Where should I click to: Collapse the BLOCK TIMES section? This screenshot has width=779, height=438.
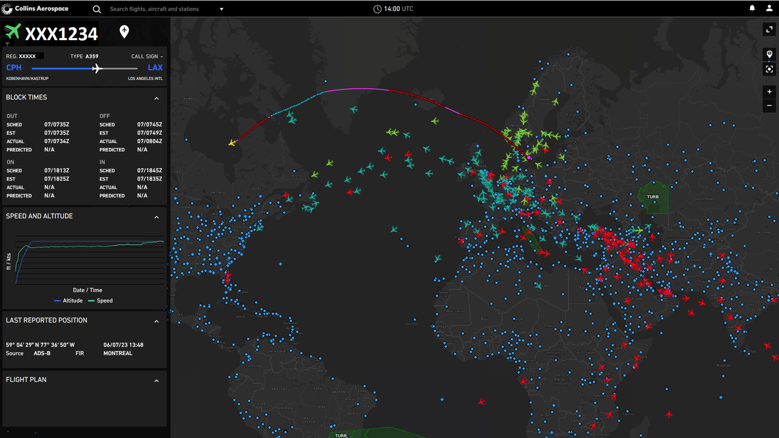[157, 98]
